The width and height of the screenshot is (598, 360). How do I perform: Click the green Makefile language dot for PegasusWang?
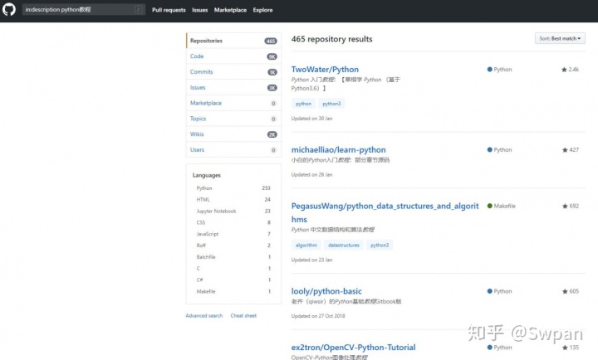(x=490, y=206)
